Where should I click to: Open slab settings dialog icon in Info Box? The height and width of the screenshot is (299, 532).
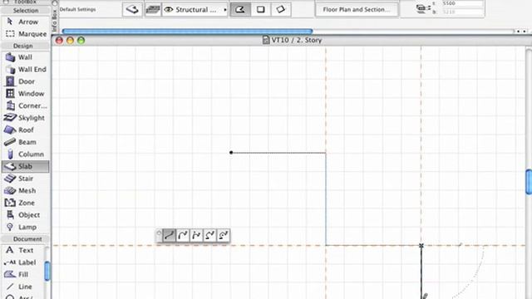point(132,9)
